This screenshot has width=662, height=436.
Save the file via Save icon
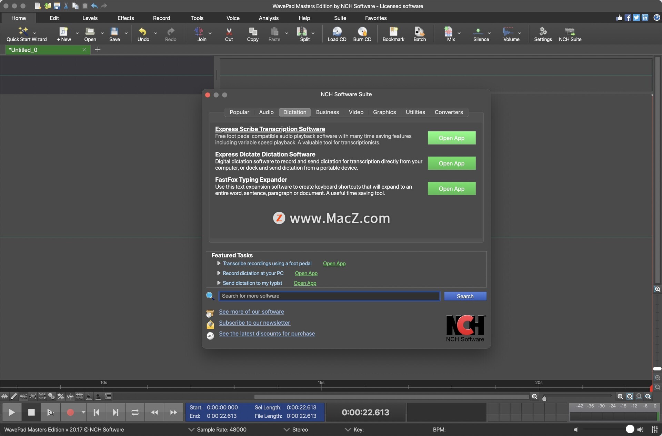click(114, 34)
